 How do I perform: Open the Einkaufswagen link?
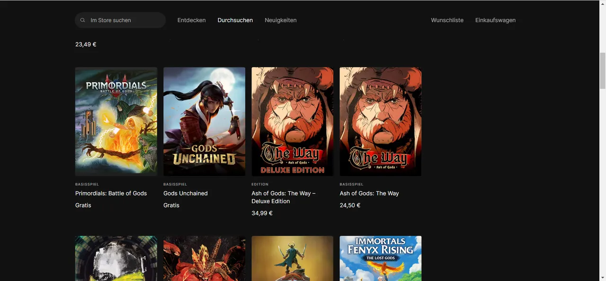495,20
